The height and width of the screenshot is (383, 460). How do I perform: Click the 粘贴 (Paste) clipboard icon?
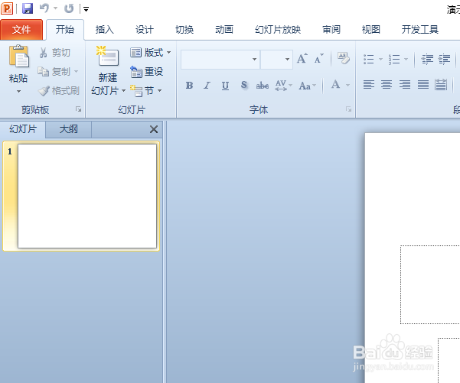click(19, 57)
